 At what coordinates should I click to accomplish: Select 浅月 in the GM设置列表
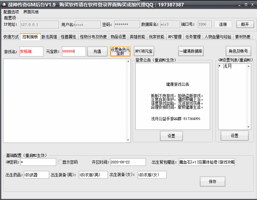pos(227,66)
